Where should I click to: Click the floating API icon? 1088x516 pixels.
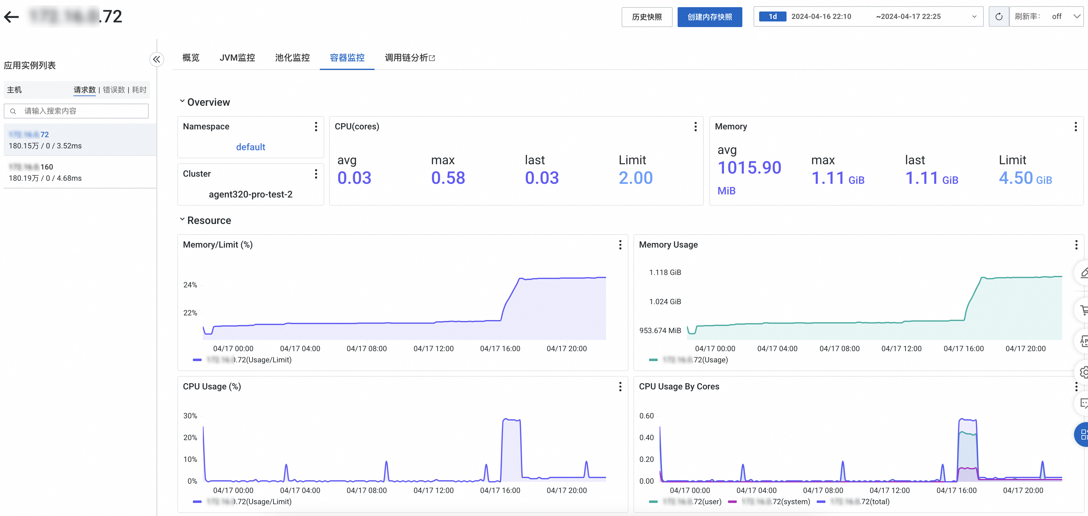[1083, 341]
